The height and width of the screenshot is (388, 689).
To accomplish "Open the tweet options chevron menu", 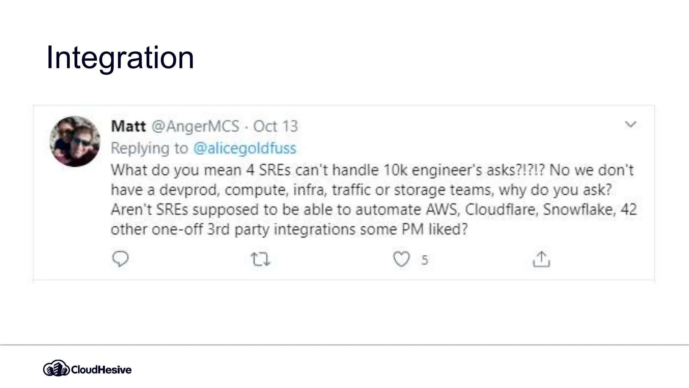I will [630, 124].
